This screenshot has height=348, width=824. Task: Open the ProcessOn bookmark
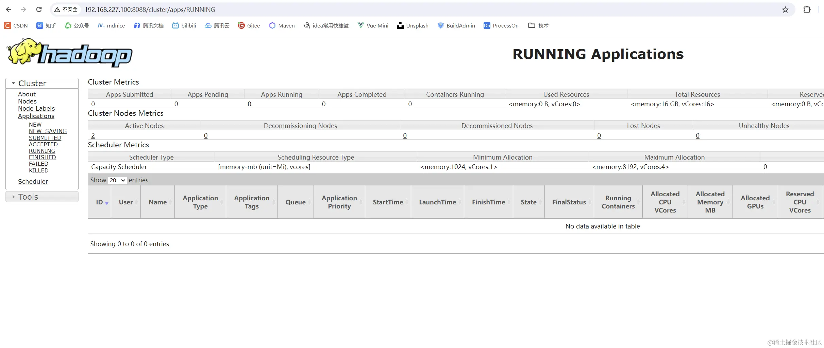(501, 25)
